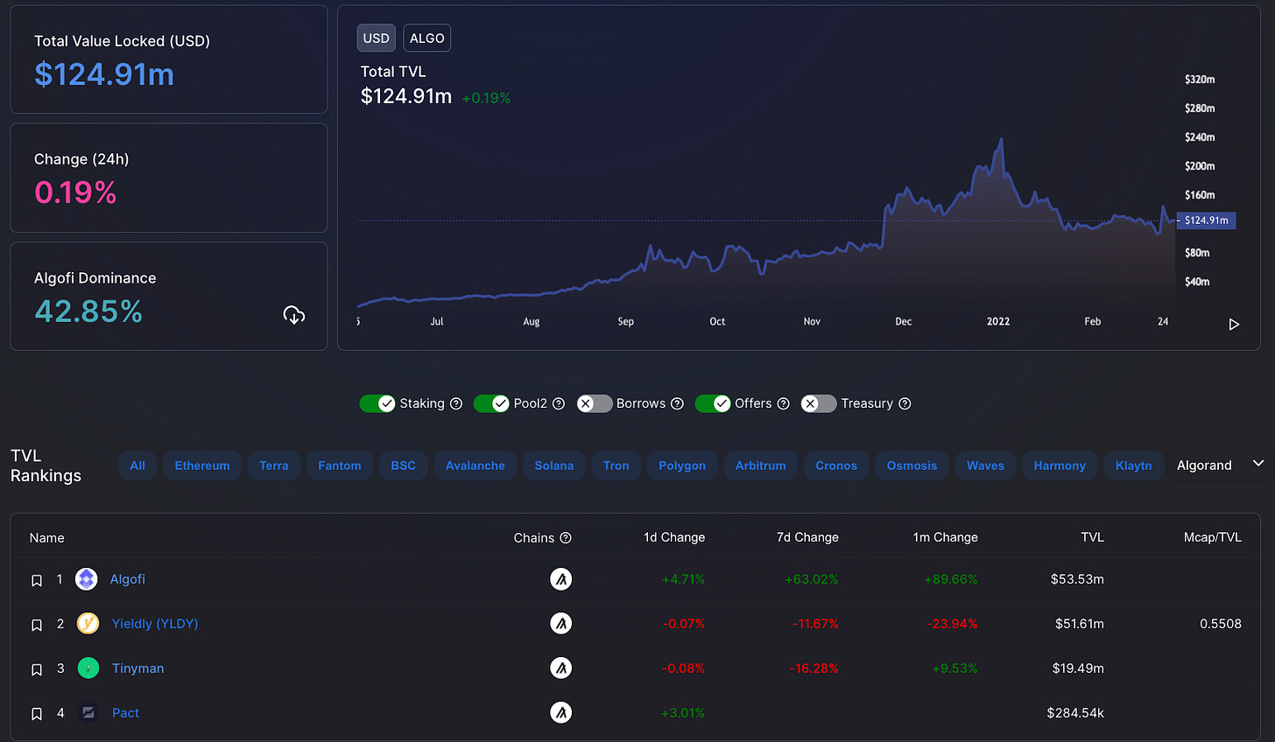The width and height of the screenshot is (1275, 742).
Task: Open the Borrows help question icon
Action: (677, 403)
